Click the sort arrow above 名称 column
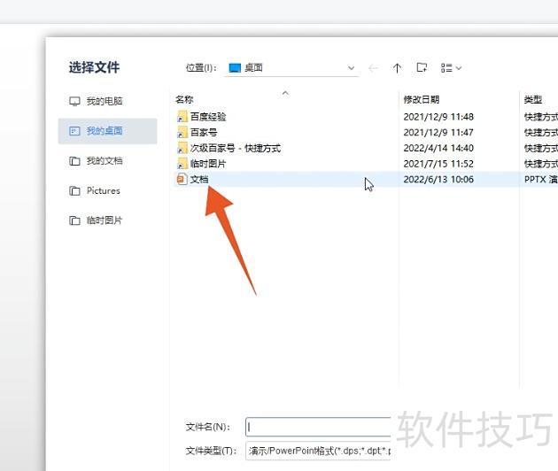The image size is (558, 471). (285, 93)
